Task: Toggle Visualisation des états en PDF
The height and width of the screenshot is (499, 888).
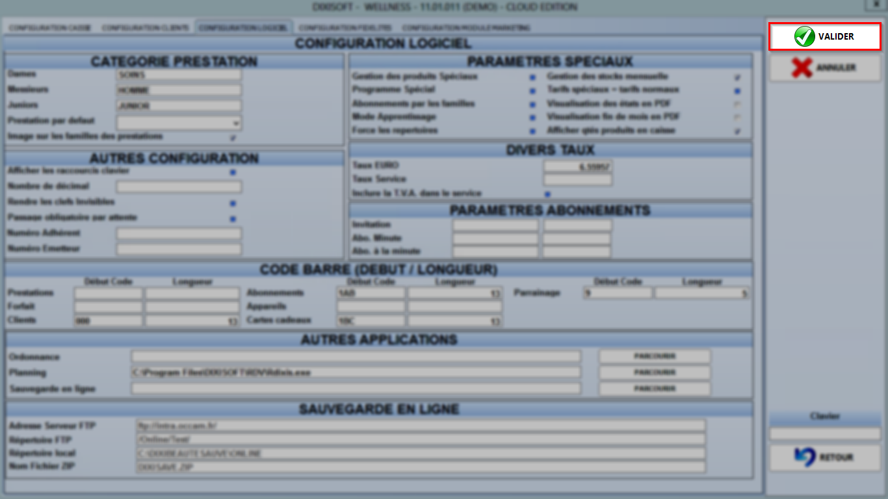Action: point(737,105)
